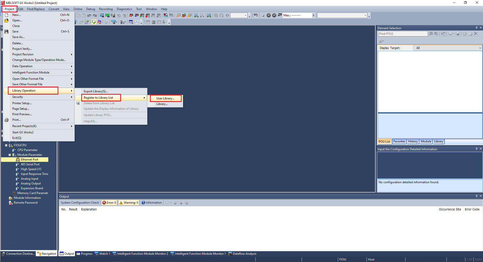The image size is (483, 262).
Task: Select 485 Serial Port tree item
Action: [x=30, y=164]
